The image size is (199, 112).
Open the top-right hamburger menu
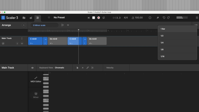coord(197,18)
